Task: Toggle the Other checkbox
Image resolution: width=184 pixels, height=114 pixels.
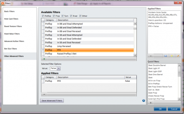Action: pyautogui.click(x=80, y=16)
